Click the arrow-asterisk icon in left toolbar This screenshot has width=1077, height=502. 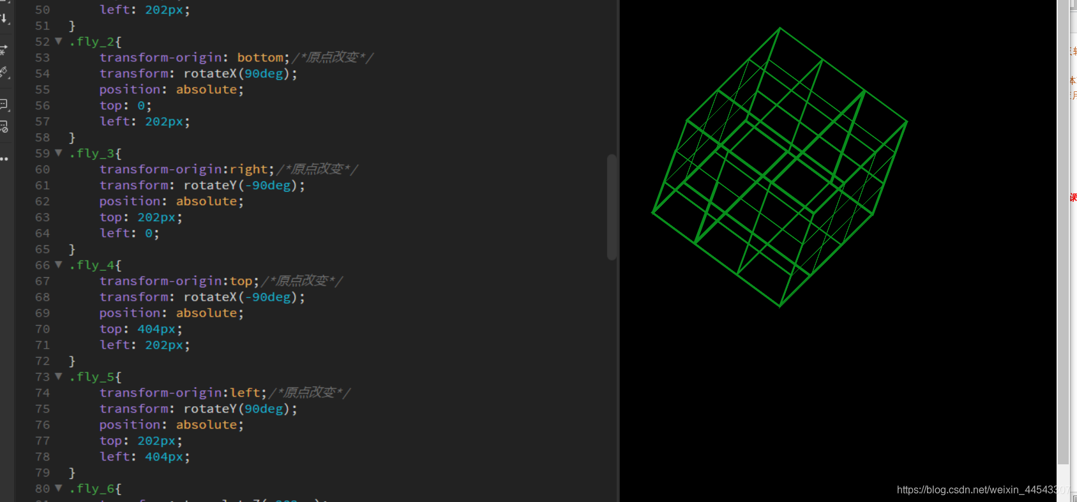[4, 49]
